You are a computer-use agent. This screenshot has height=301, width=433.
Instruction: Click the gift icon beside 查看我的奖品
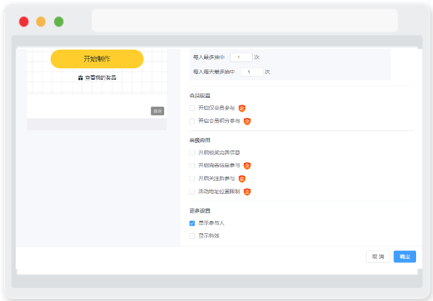click(x=80, y=78)
